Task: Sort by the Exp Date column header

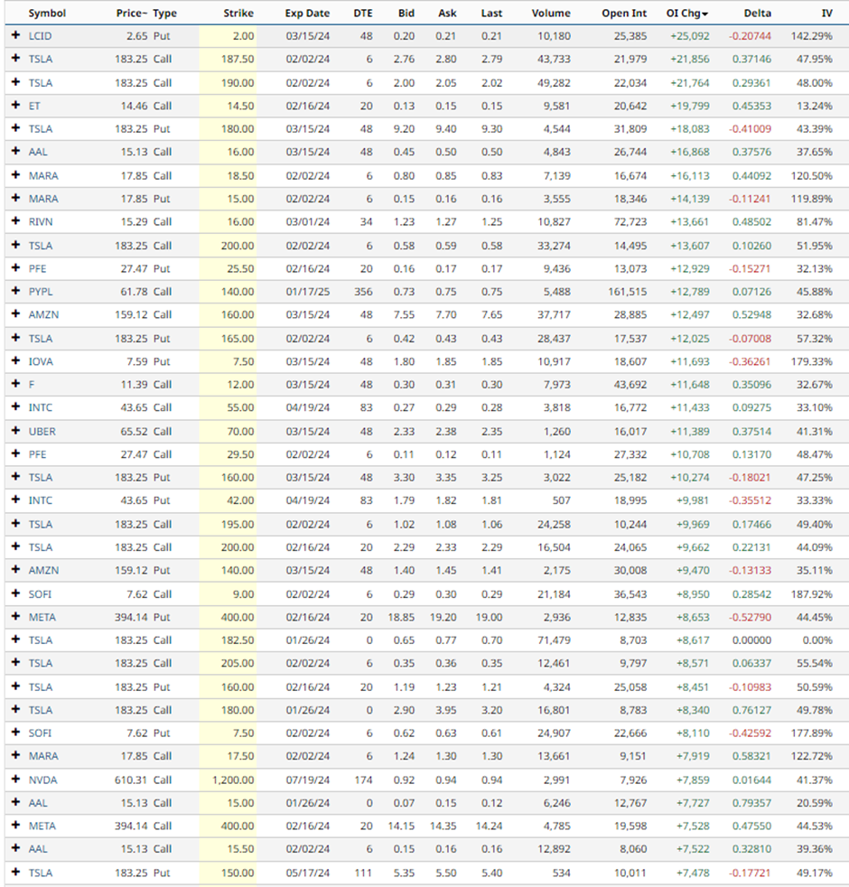Action: pyautogui.click(x=307, y=13)
